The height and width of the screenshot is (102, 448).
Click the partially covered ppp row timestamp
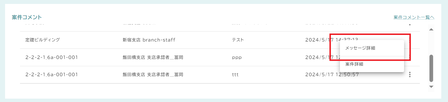323,57
